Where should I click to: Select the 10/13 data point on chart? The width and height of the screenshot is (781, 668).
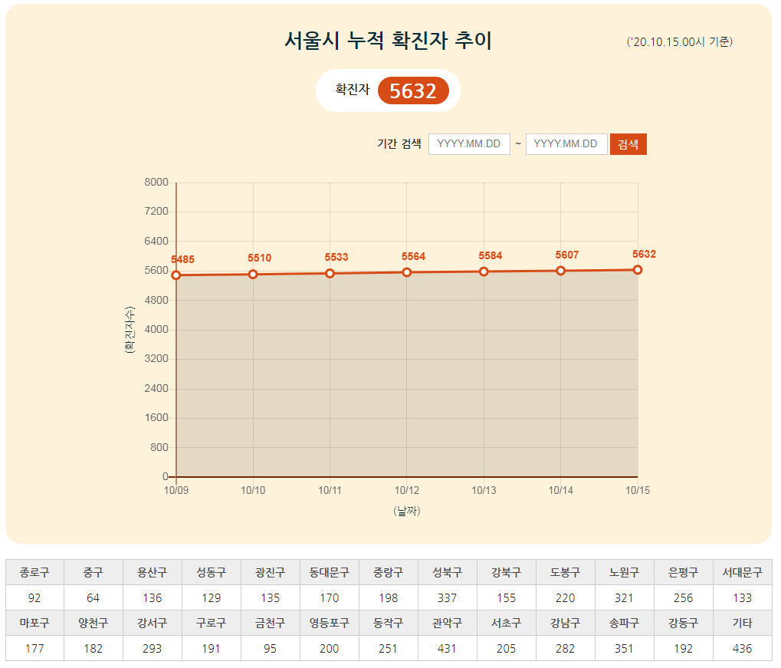point(484,271)
